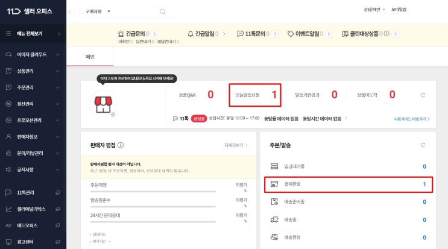Click the 정산관리 won icon
This screenshot has height=249, width=448.
click(x=8, y=104)
